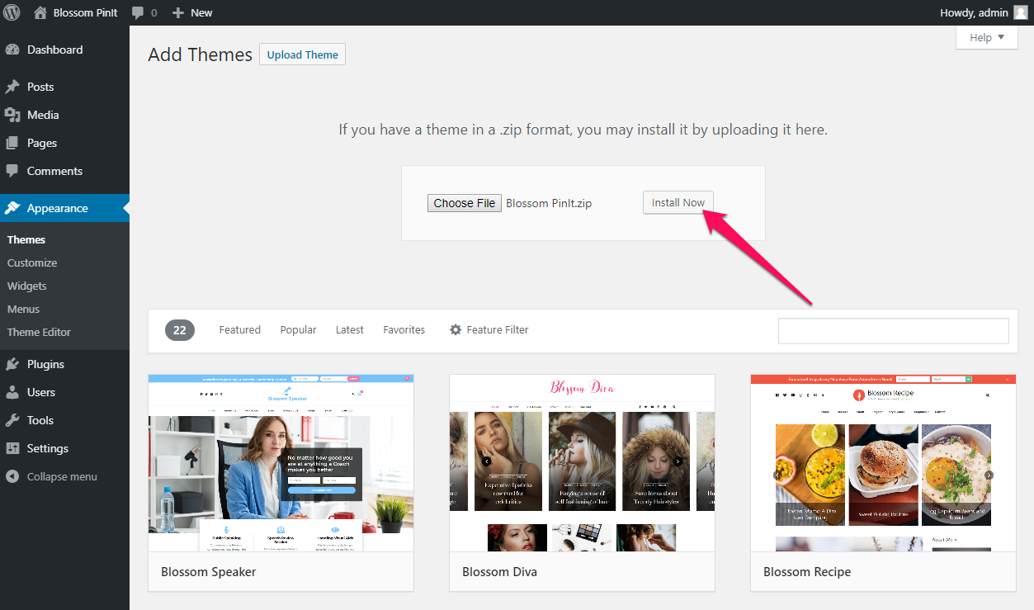Collapse the admin sidebar menu

click(51, 476)
